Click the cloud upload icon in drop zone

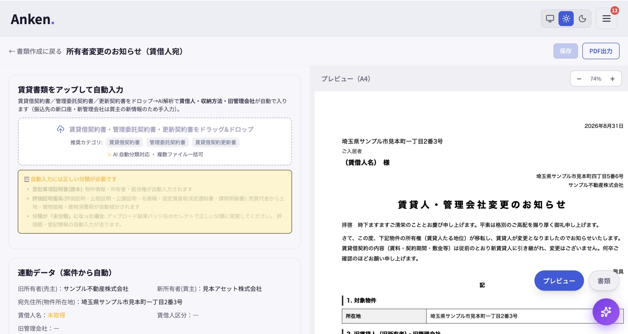(60, 130)
